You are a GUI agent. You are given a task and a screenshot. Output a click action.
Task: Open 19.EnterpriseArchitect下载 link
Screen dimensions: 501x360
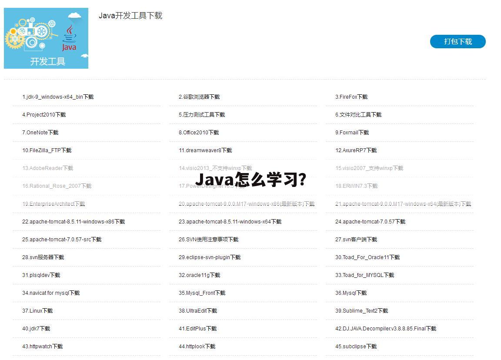[x=53, y=204]
